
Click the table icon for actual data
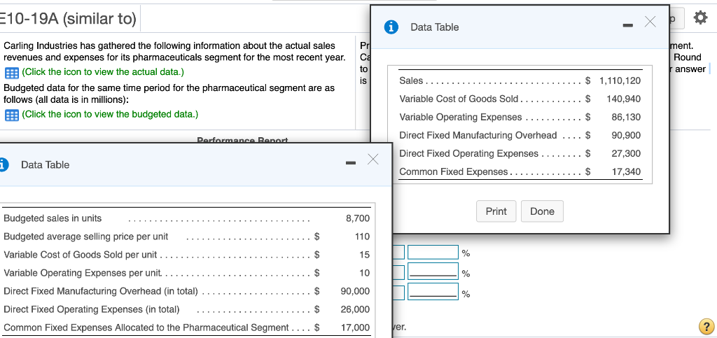11,72
